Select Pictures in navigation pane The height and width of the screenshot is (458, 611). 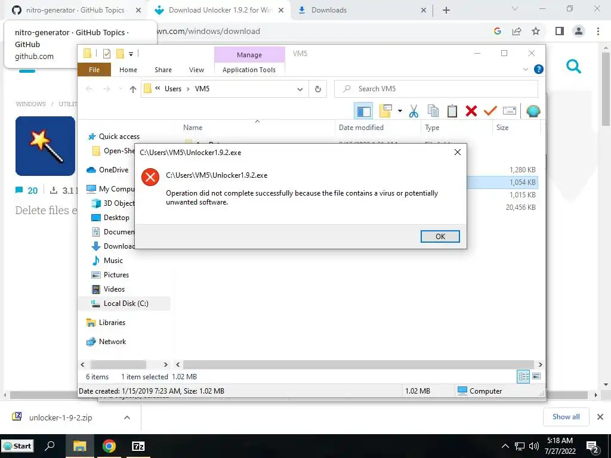tap(116, 275)
